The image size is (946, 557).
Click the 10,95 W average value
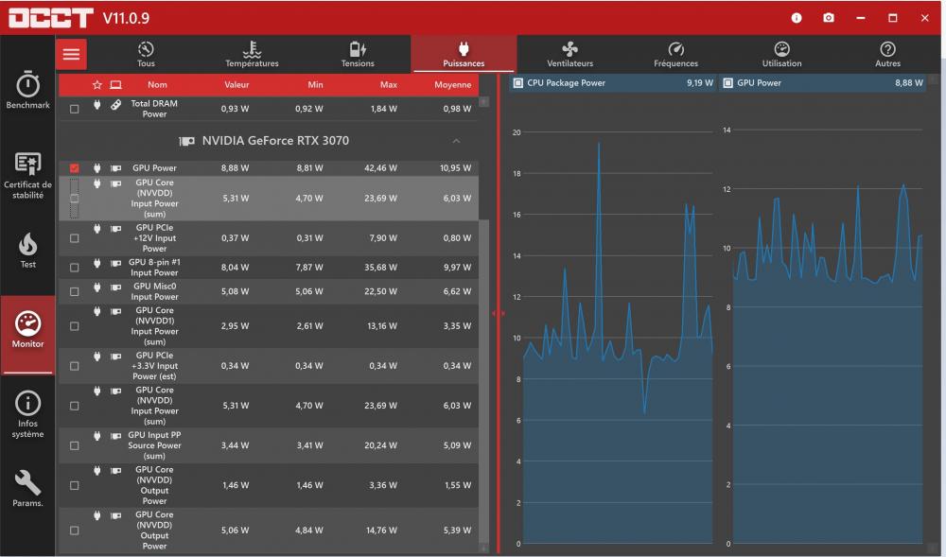[456, 168]
